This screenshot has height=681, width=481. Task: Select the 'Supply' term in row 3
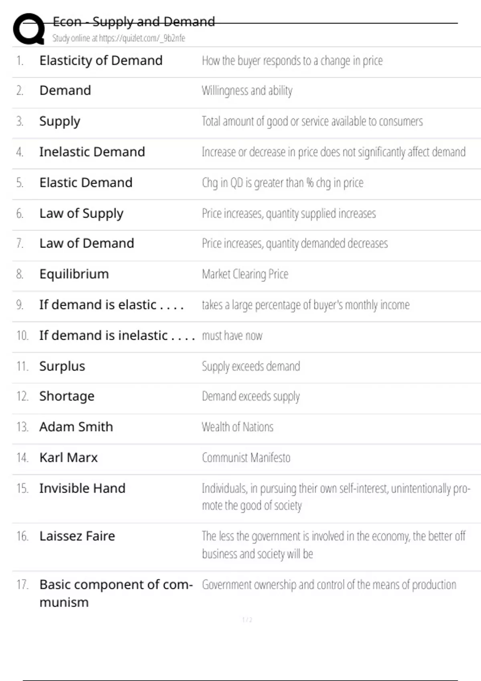tap(60, 121)
